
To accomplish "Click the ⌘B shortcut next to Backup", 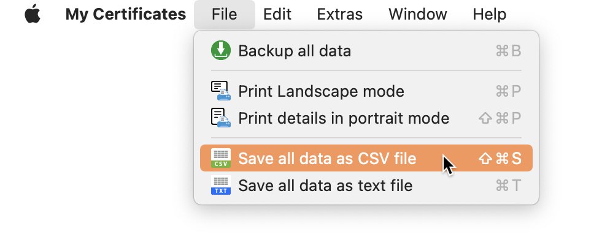I will 508,51.
